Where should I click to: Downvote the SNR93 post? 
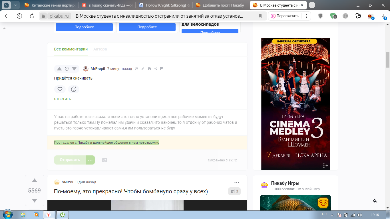35,201
